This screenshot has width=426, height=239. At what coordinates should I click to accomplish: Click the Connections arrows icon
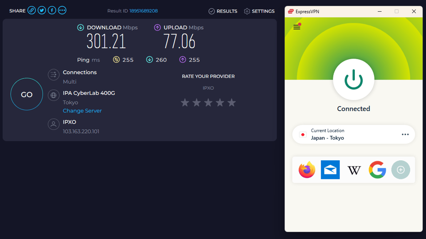(54, 75)
